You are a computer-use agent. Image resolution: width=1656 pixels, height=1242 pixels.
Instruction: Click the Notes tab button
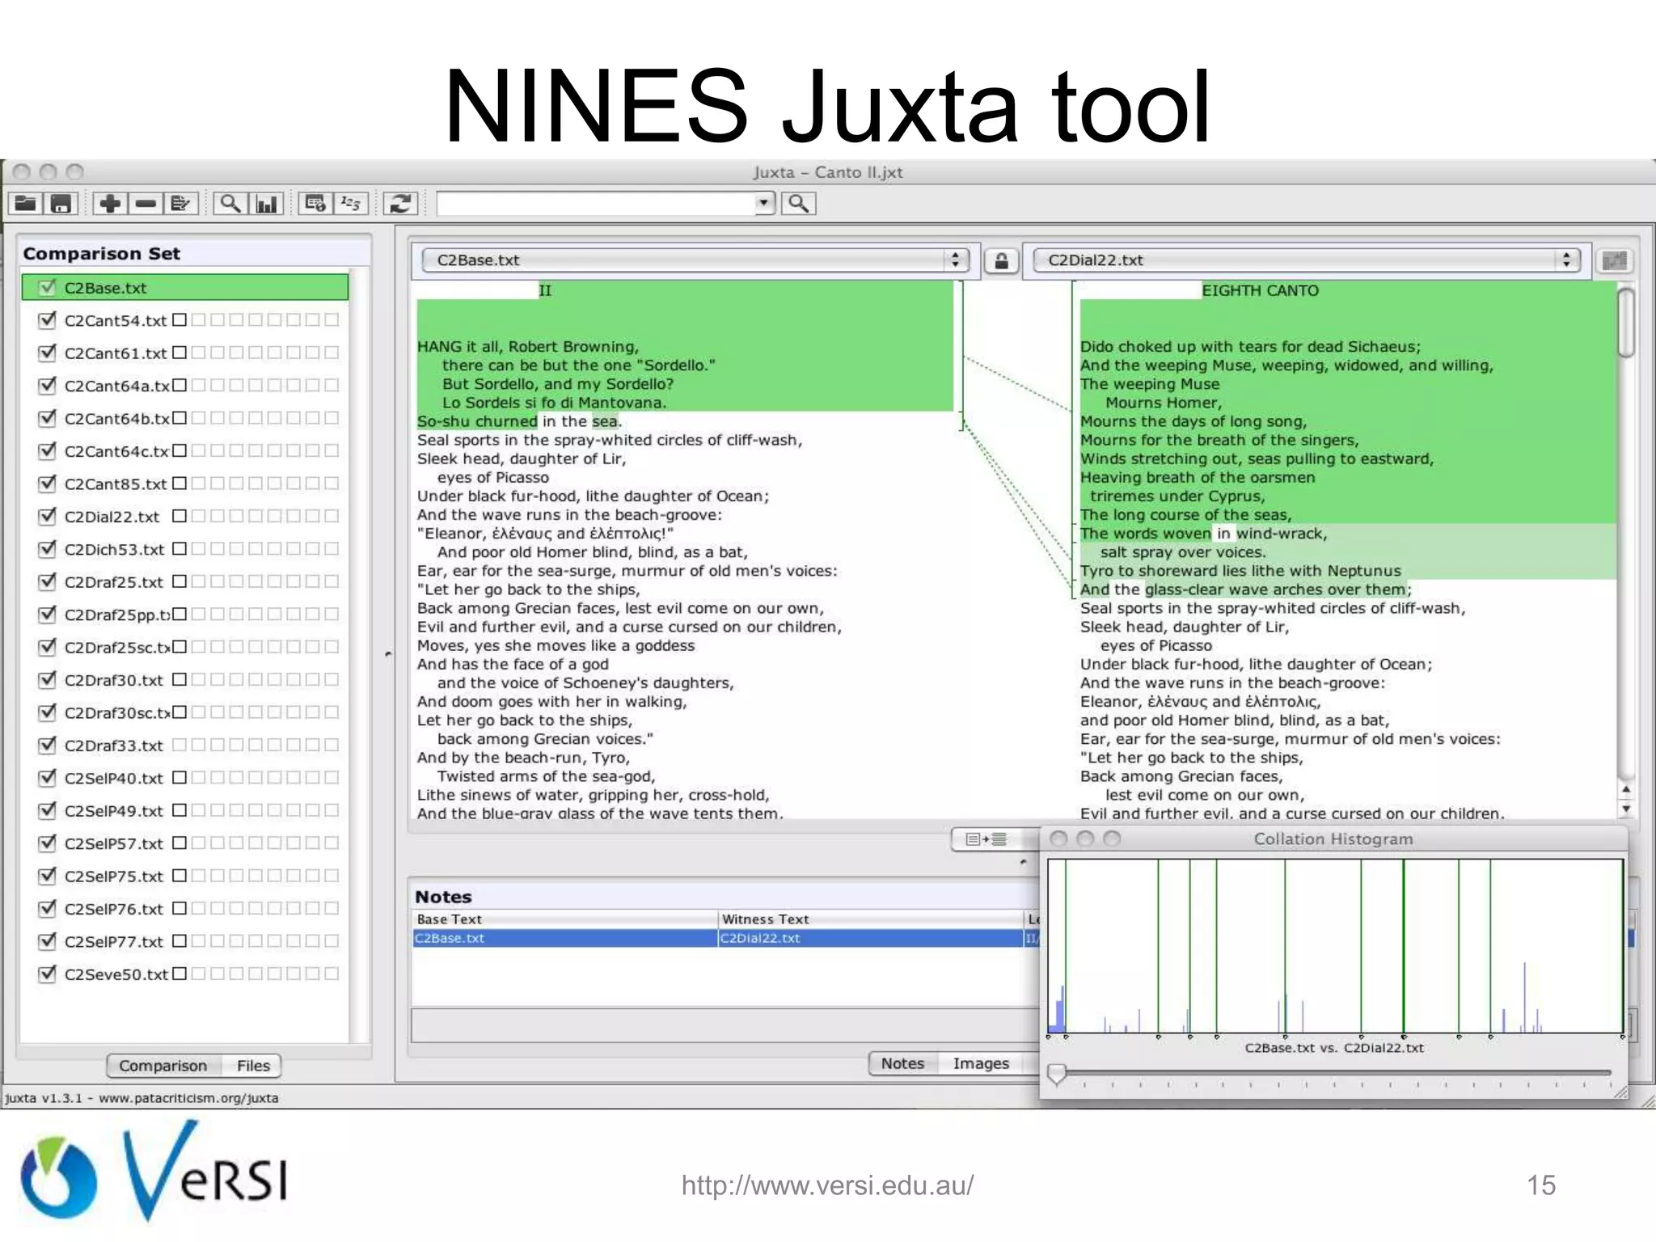pos(902,1063)
